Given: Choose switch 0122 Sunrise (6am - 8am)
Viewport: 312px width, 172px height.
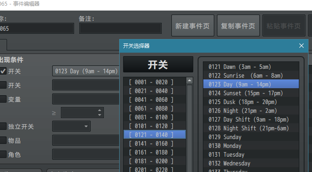Looking at the screenshot, I should pos(251,75).
